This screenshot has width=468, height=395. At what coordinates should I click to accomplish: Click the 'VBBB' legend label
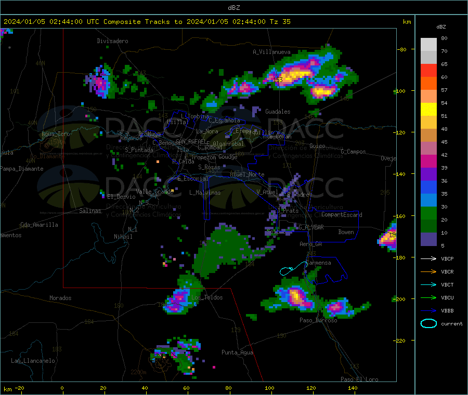[x=447, y=311]
